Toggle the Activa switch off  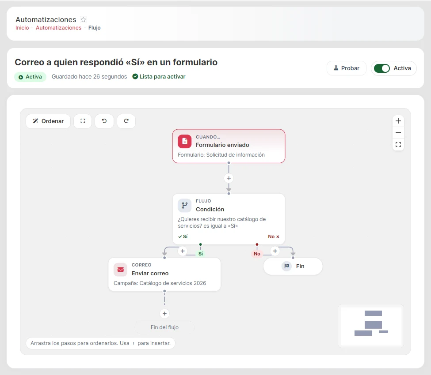[382, 68]
